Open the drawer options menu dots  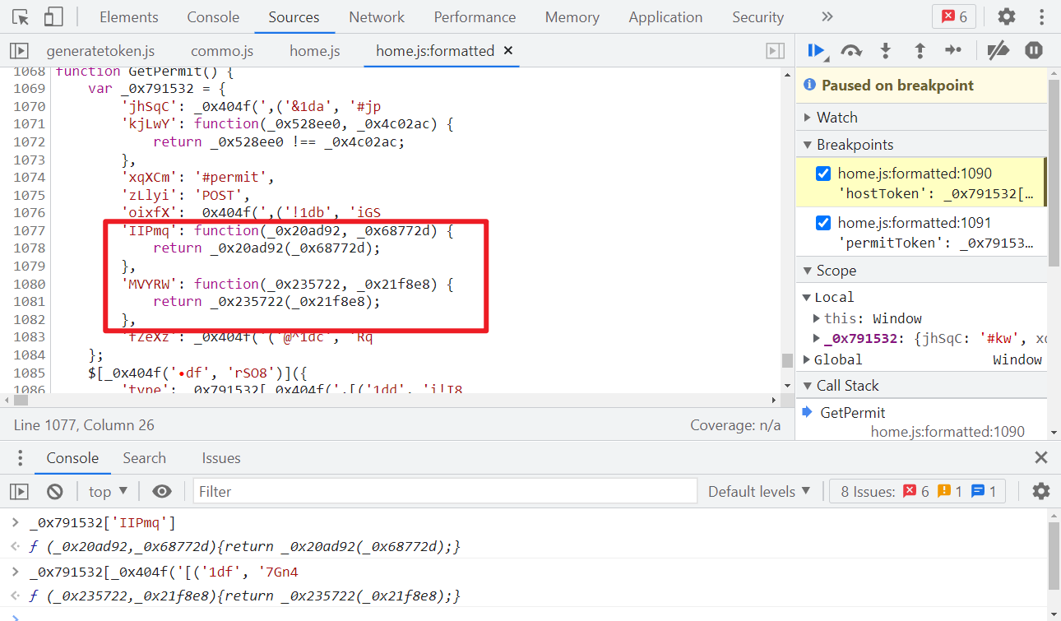click(21, 458)
